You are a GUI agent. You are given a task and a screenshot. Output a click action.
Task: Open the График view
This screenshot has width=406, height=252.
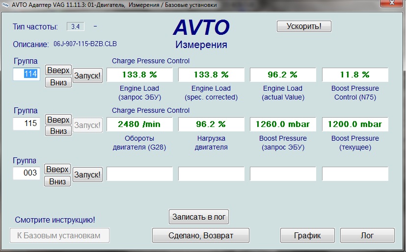tap(307, 235)
